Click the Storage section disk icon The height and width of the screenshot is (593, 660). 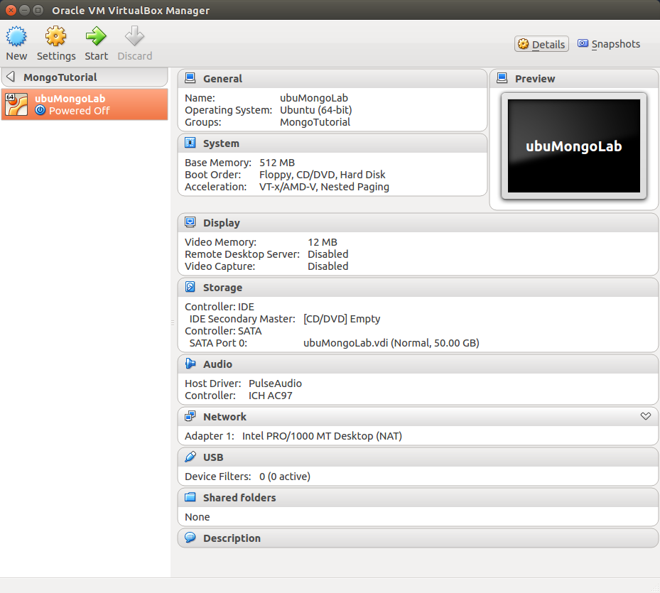click(190, 287)
